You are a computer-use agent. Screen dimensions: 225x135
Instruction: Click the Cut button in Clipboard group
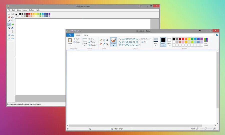pyautogui.click(x=76, y=39)
